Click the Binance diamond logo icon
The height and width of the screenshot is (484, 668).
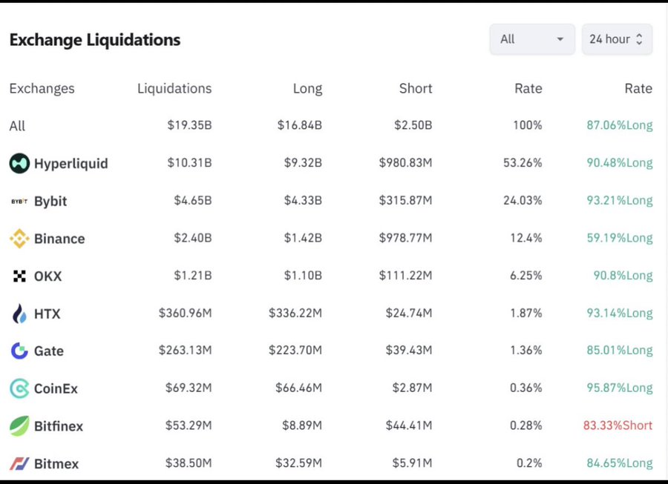click(19, 239)
